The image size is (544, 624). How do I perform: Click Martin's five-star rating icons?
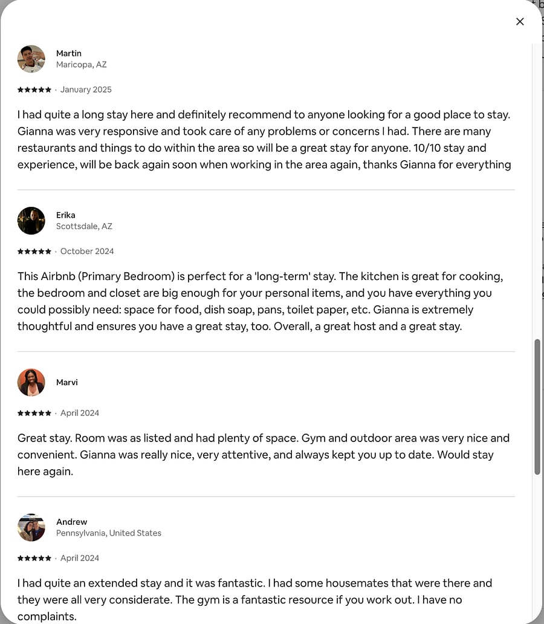point(34,89)
